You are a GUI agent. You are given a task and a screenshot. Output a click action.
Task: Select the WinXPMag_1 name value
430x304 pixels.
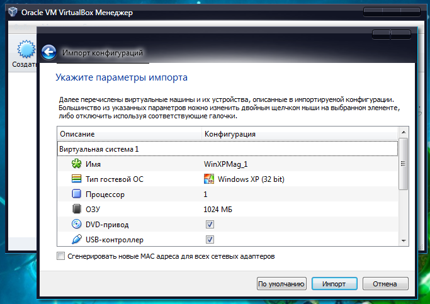pos(225,164)
